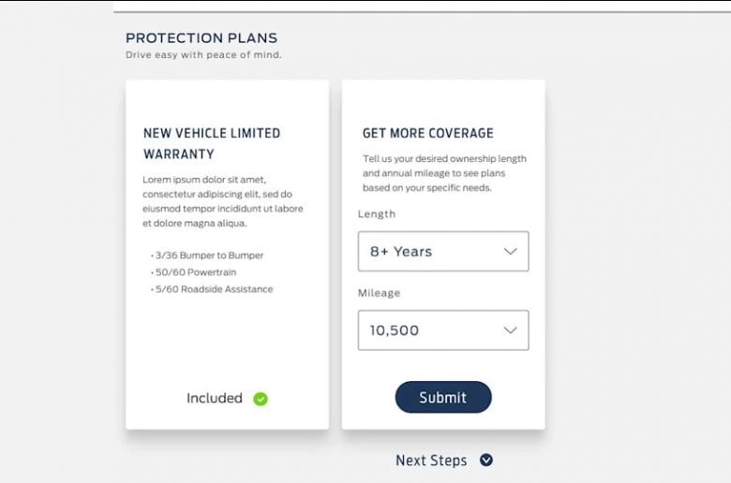Open the Length dropdown showing 8+ Years
Image resolution: width=731 pixels, height=483 pixels.
point(443,251)
